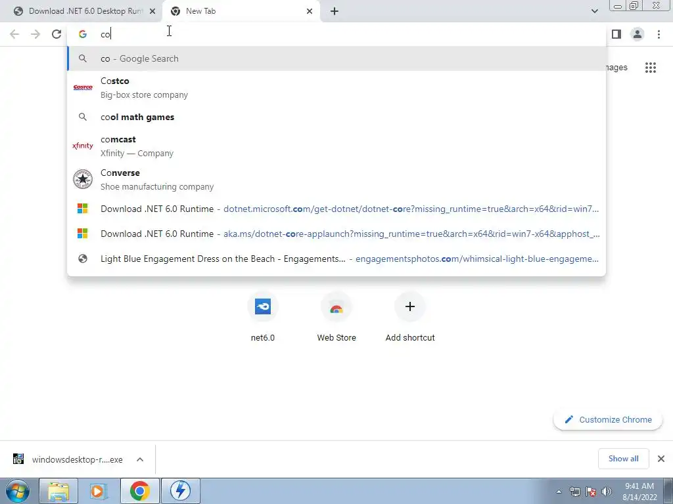Click the volume speaker tray icon

[x=606, y=492]
